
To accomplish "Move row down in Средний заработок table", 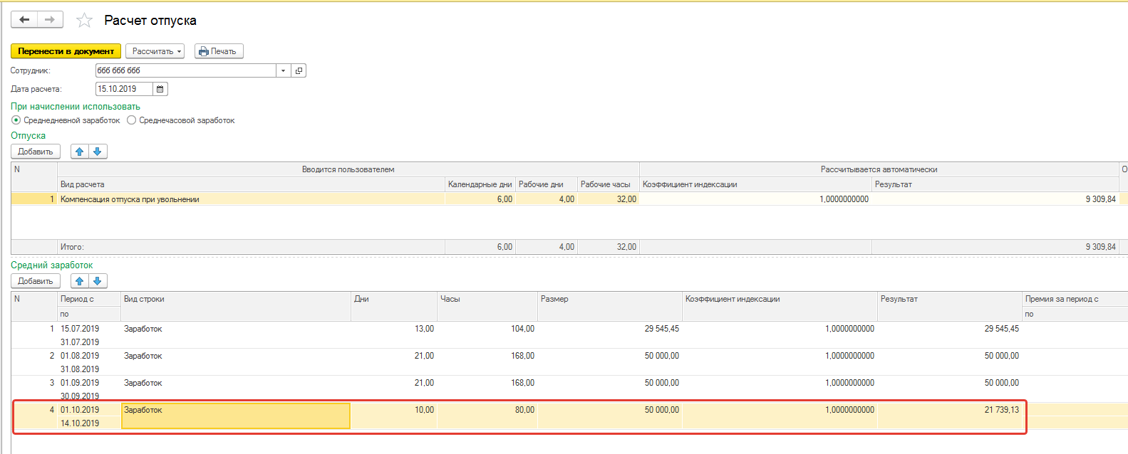I will [x=98, y=281].
